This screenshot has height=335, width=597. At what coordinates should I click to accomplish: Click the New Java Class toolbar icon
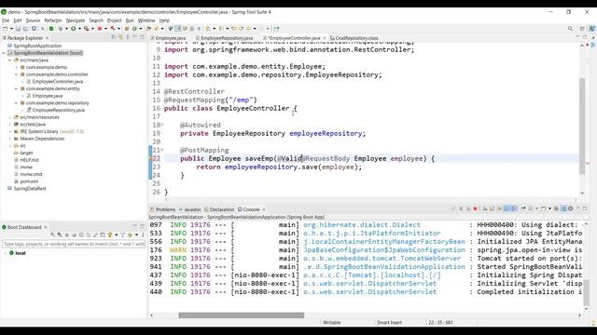[134, 29]
